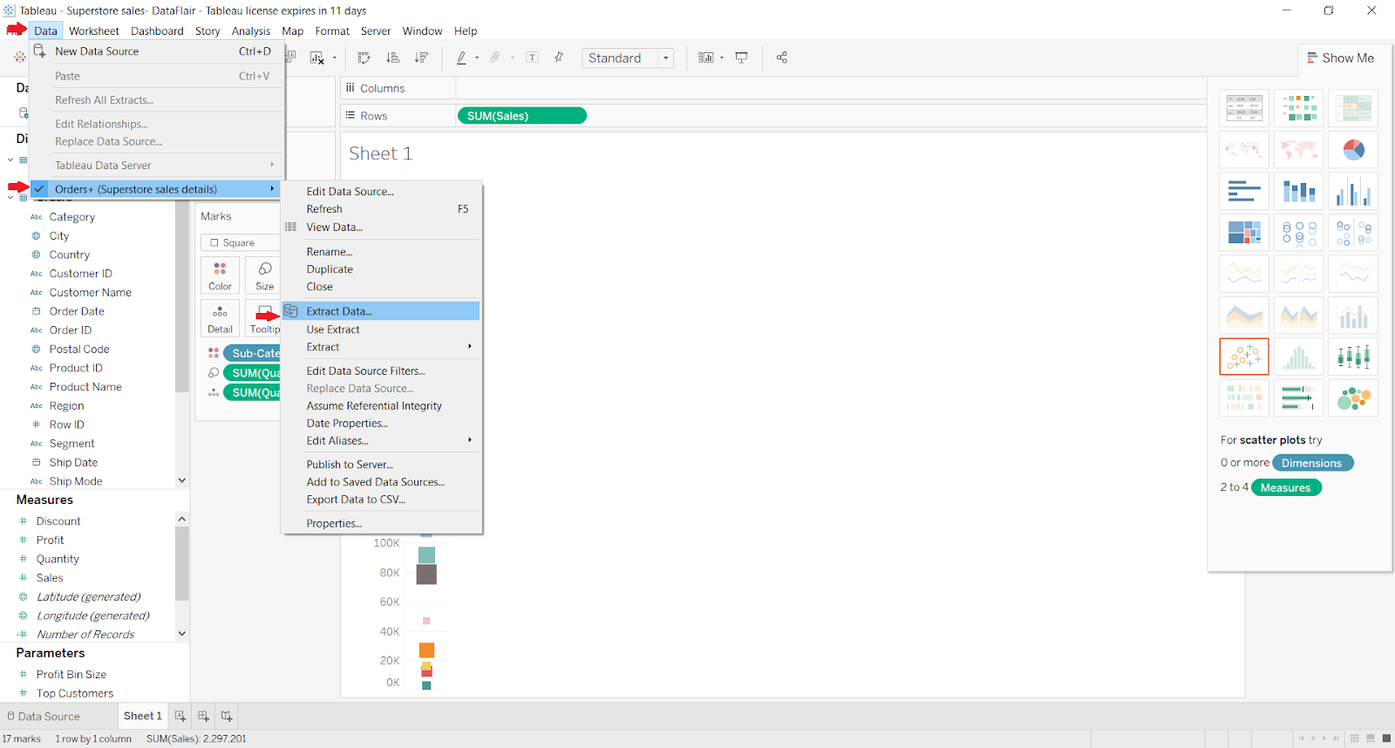The image size is (1395, 748).
Task: Open the Color marks card
Action: (x=220, y=275)
